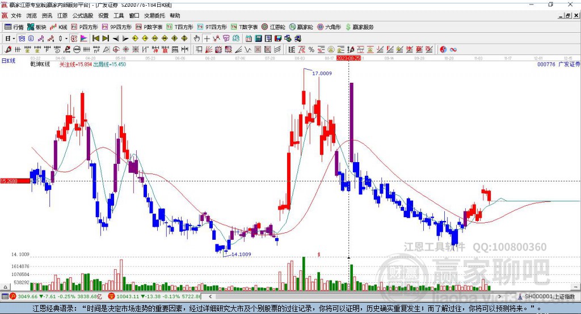
Task: Step chart left with black left arrow
Action: (116, 39)
